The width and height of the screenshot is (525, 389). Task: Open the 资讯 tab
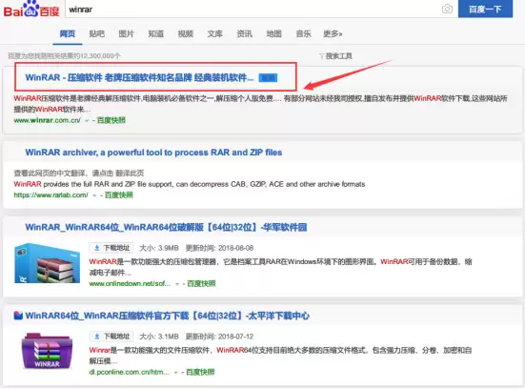click(x=245, y=33)
